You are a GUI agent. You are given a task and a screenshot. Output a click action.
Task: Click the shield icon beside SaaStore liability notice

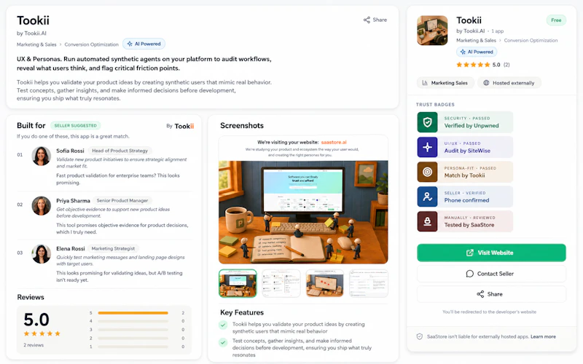pyautogui.click(x=420, y=336)
